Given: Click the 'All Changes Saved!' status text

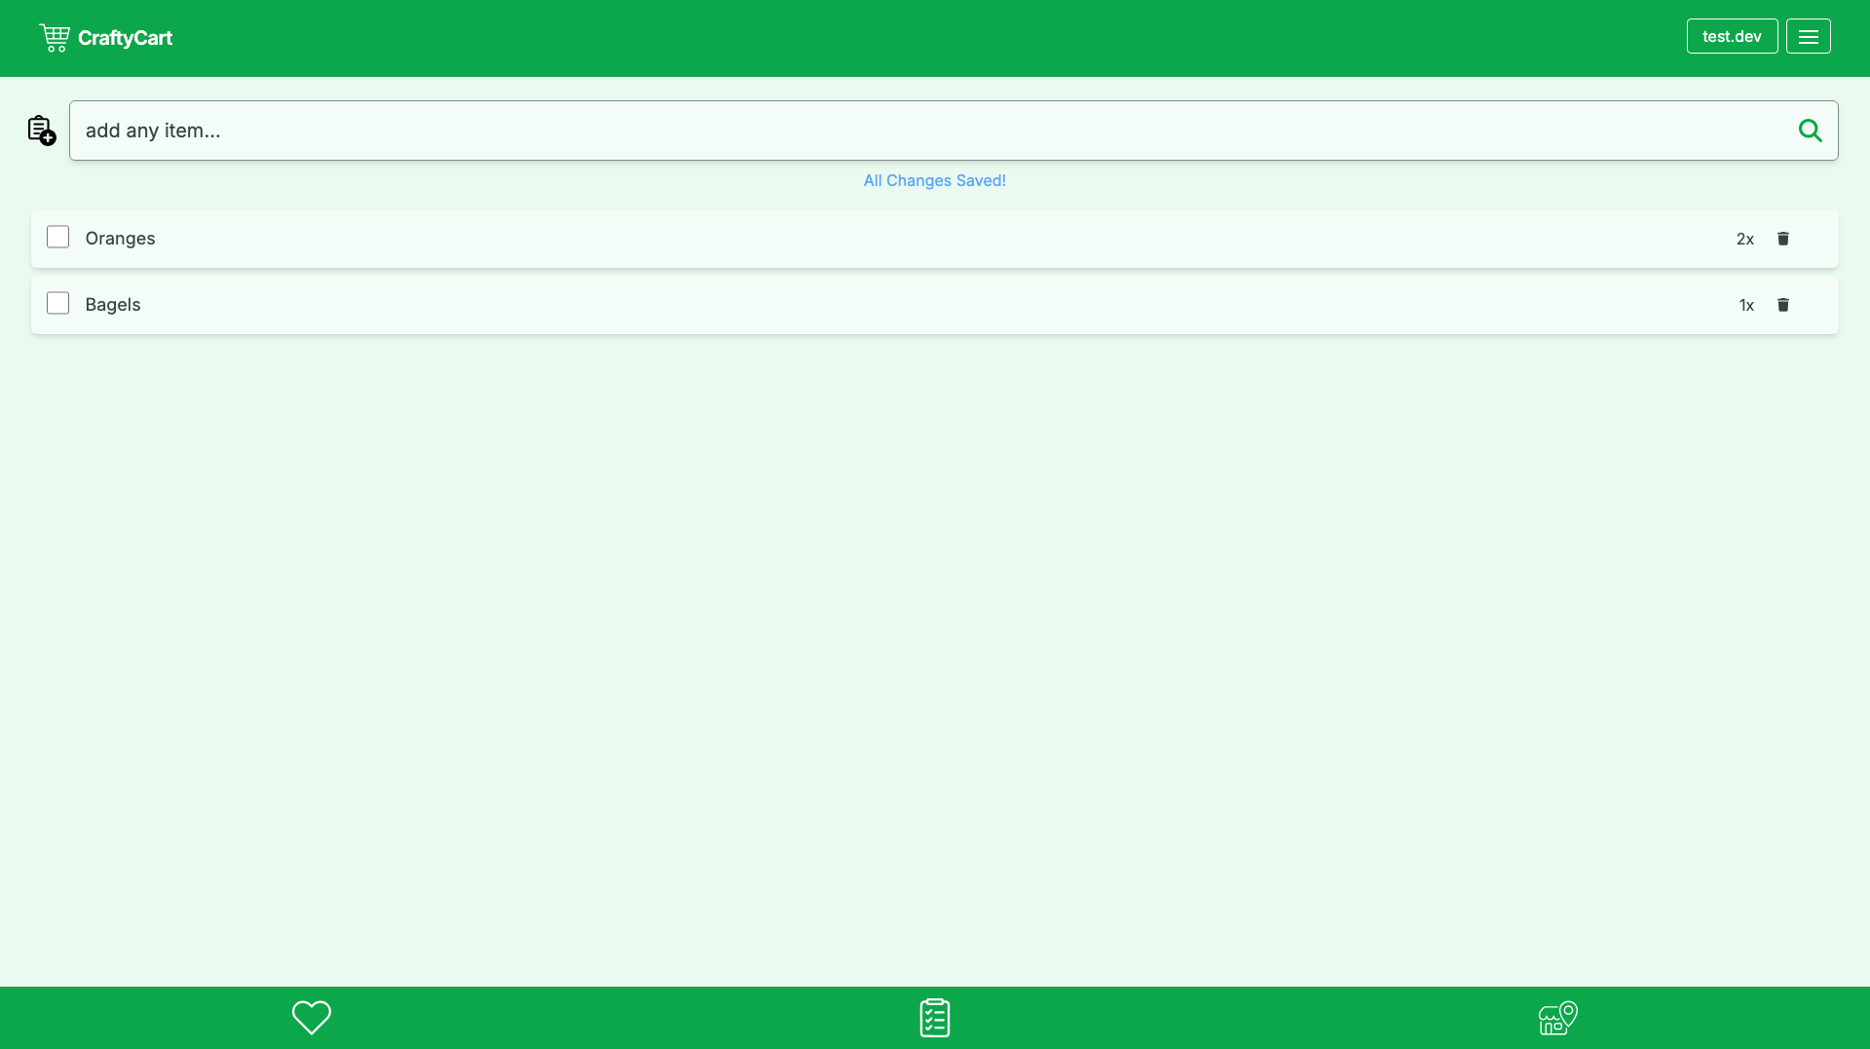Looking at the screenshot, I should [x=934, y=181].
